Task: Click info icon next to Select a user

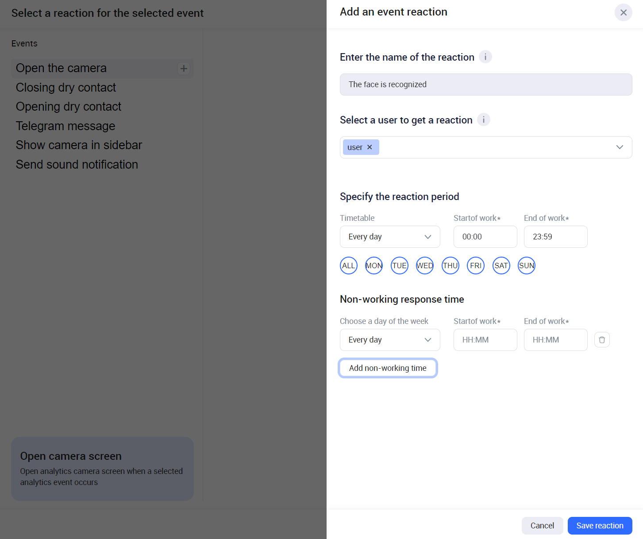Action: [484, 120]
